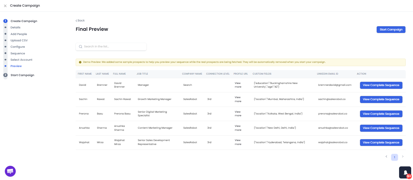The height and width of the screenshot is (180, 413).
Task: Select page 1 in pagination
Action: 395,157
